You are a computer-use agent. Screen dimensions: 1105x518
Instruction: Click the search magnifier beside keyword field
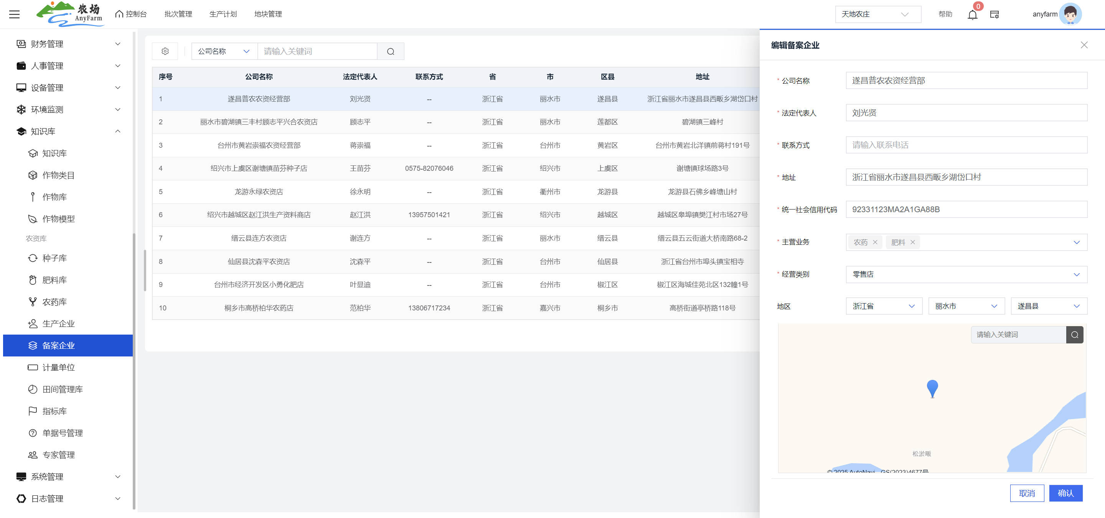pyautogui.click(x=390, y=51)
